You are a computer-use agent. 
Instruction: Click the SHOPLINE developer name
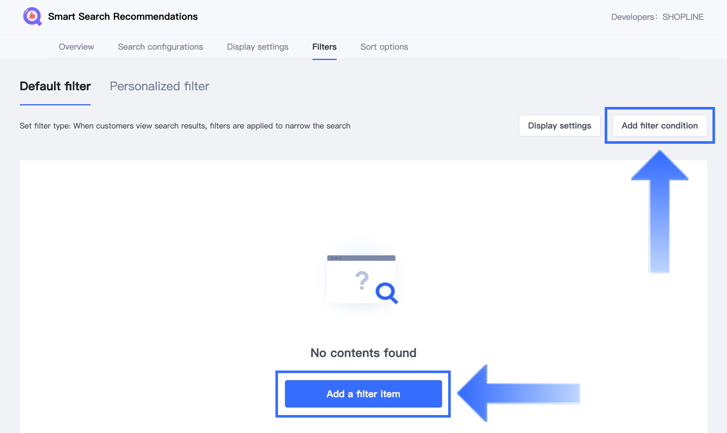click(683, 17)
